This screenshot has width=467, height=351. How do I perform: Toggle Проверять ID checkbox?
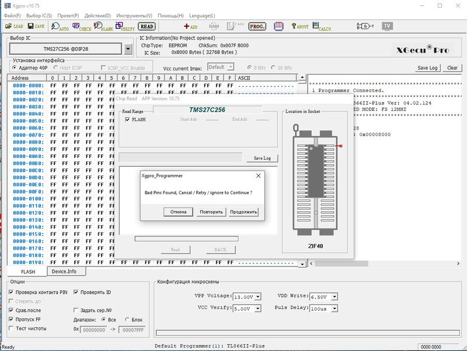pyautogui.click(x=76, y=292)
